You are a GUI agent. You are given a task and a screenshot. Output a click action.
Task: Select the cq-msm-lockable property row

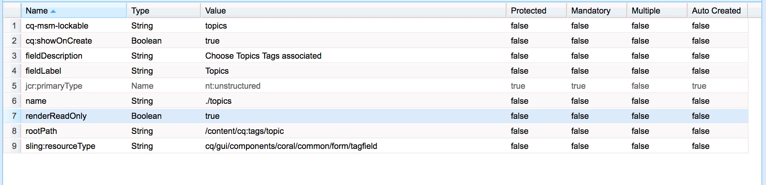(376, 26)
